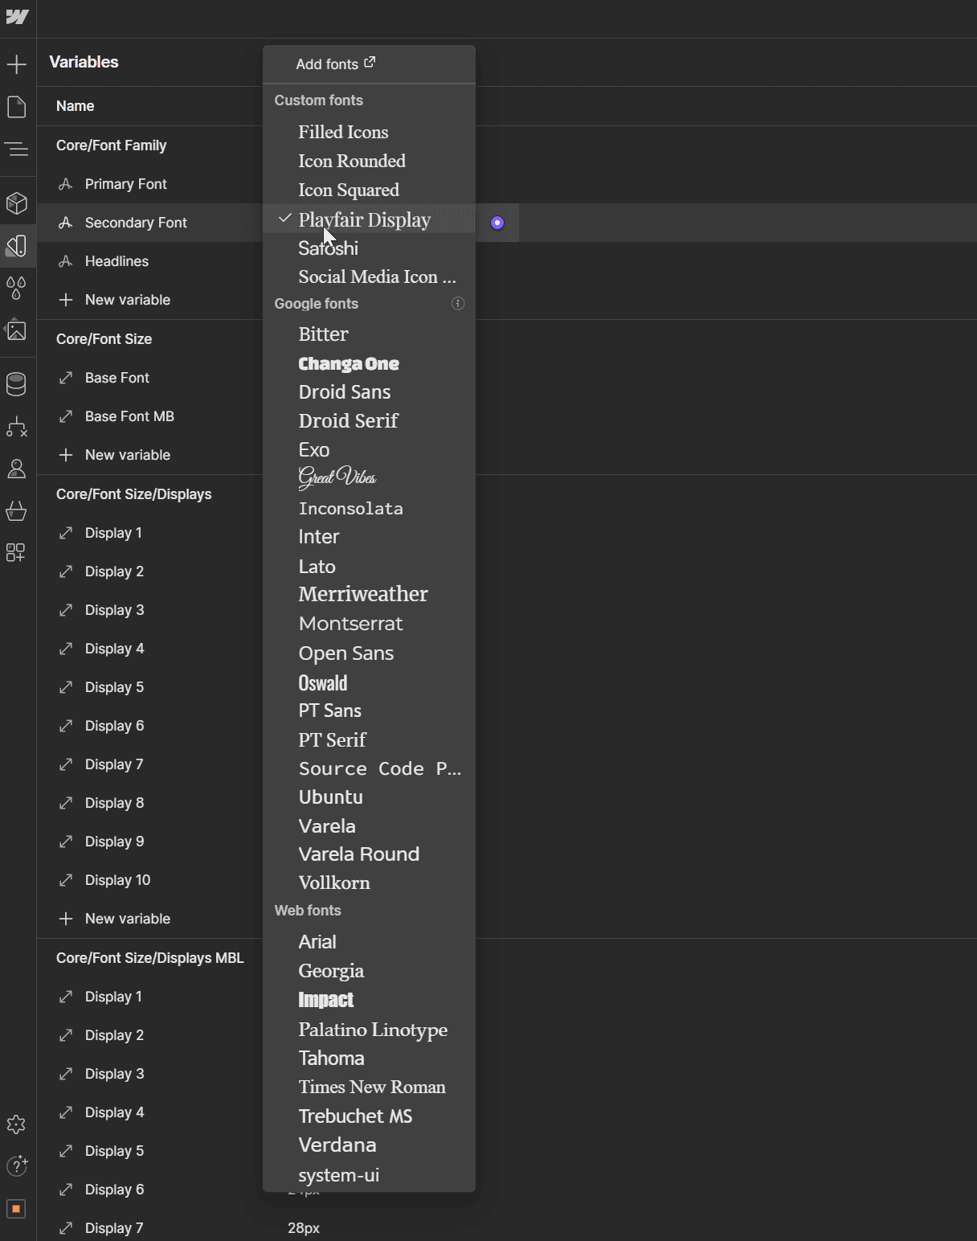Select Inter font option
977x1241 pixels.
(x=369, y=537)
